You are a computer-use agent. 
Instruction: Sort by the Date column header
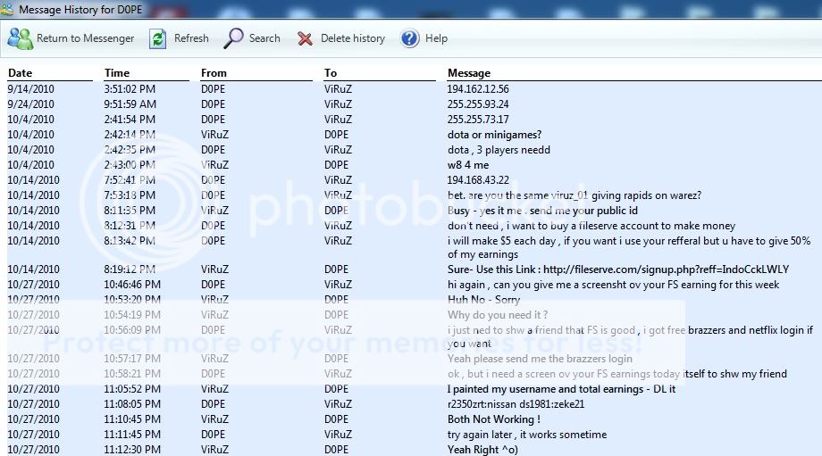point(21,73)
